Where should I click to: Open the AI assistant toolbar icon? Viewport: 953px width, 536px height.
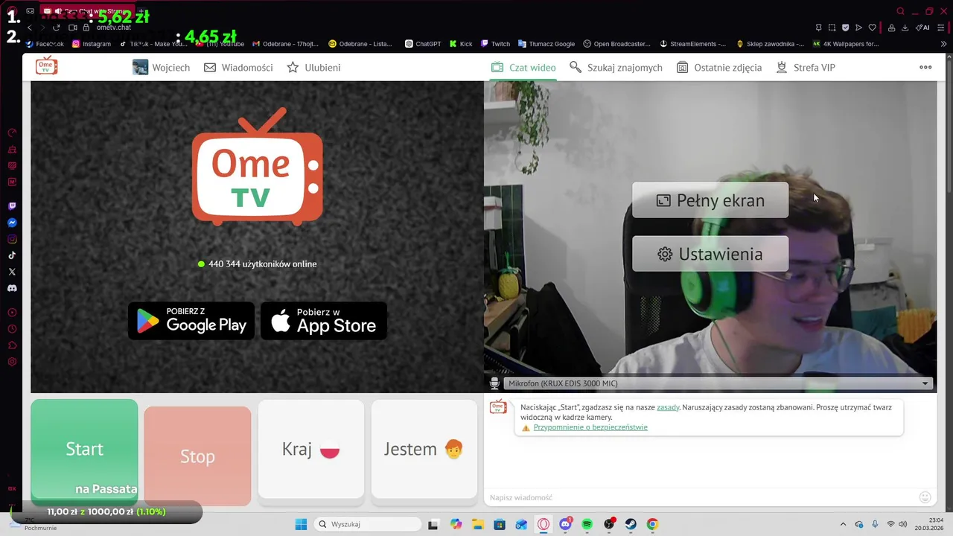click(x=922, y=28)
